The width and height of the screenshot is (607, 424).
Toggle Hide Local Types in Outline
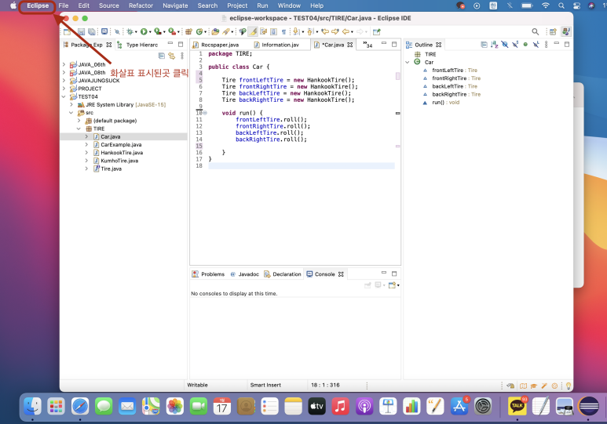(536, 45)
